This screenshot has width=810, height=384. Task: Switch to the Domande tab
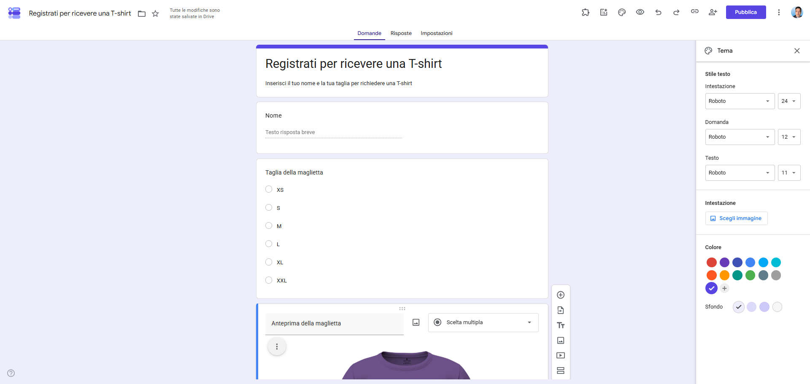point(369,33)
